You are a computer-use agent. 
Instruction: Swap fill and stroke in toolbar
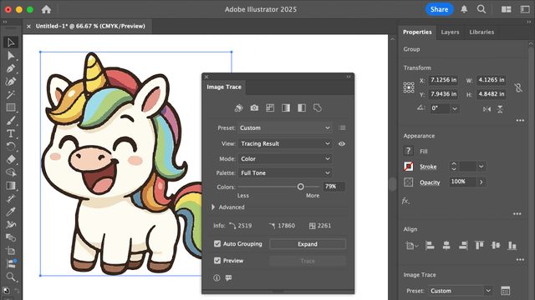(x=17, y=290)
